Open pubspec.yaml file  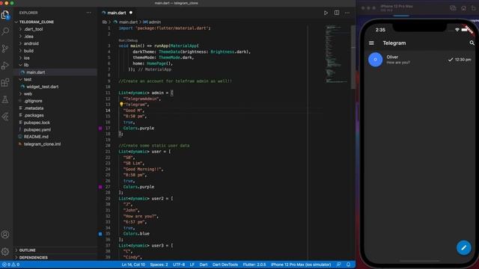(37, 129)
